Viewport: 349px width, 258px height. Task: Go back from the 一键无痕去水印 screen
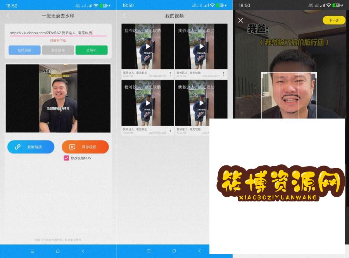click(8, 16)
